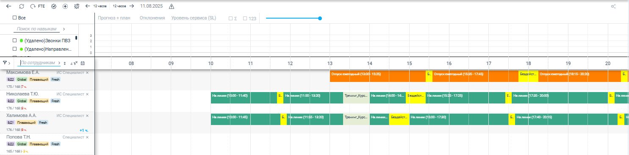This screenshot has height=155, width=629.
Task: Remove Максимова Е.А. row with X
Action: (87, 73)
